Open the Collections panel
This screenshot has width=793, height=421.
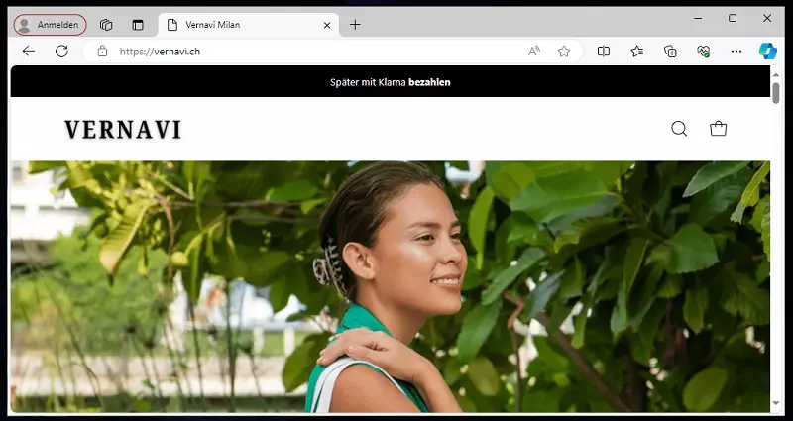(670, 52)
